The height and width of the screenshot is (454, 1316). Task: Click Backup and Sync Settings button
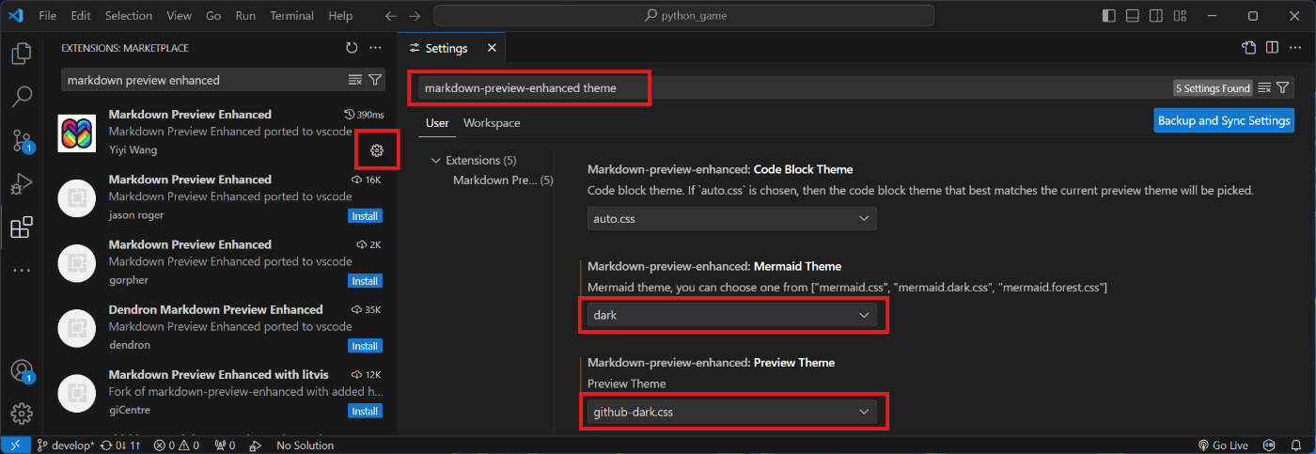pyautogui.click(x=1224, y=121)
